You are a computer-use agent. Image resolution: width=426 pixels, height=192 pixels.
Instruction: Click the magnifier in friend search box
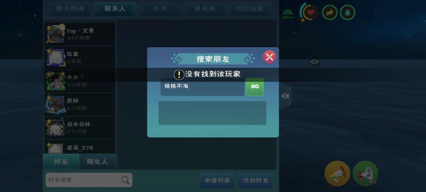point(125,180)
